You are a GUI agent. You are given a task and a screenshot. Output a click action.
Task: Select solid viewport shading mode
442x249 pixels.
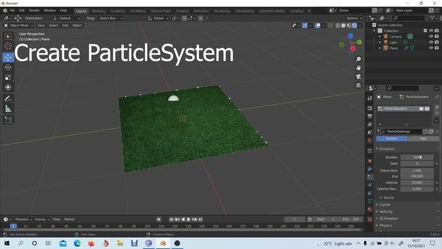[343, 26]
